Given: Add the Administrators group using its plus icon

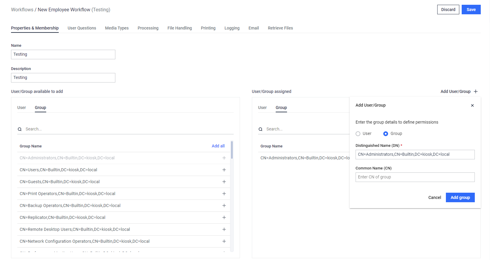Looking at the screenshot, I should [224, 158].
